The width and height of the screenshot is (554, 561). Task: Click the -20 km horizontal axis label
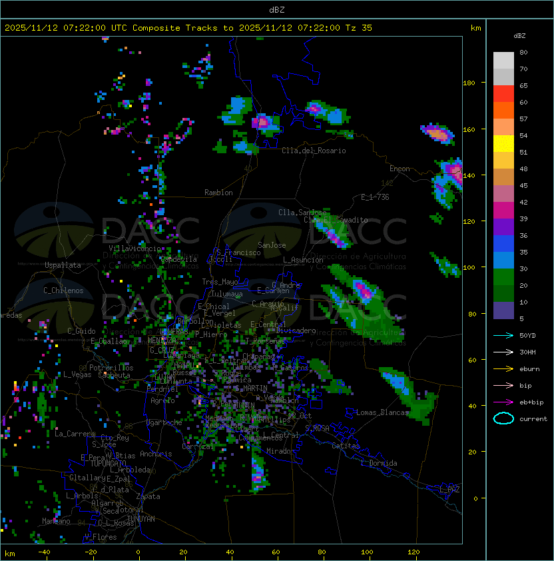91,552
